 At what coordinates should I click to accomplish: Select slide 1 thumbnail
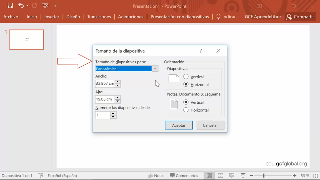[x=27, y=39]
